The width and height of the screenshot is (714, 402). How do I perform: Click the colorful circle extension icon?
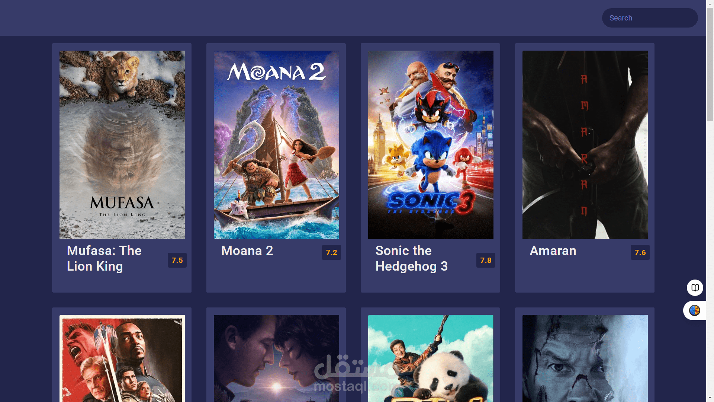694,310
